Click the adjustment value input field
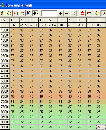Screen dimensions: 106x130 (x=49, y=13)
